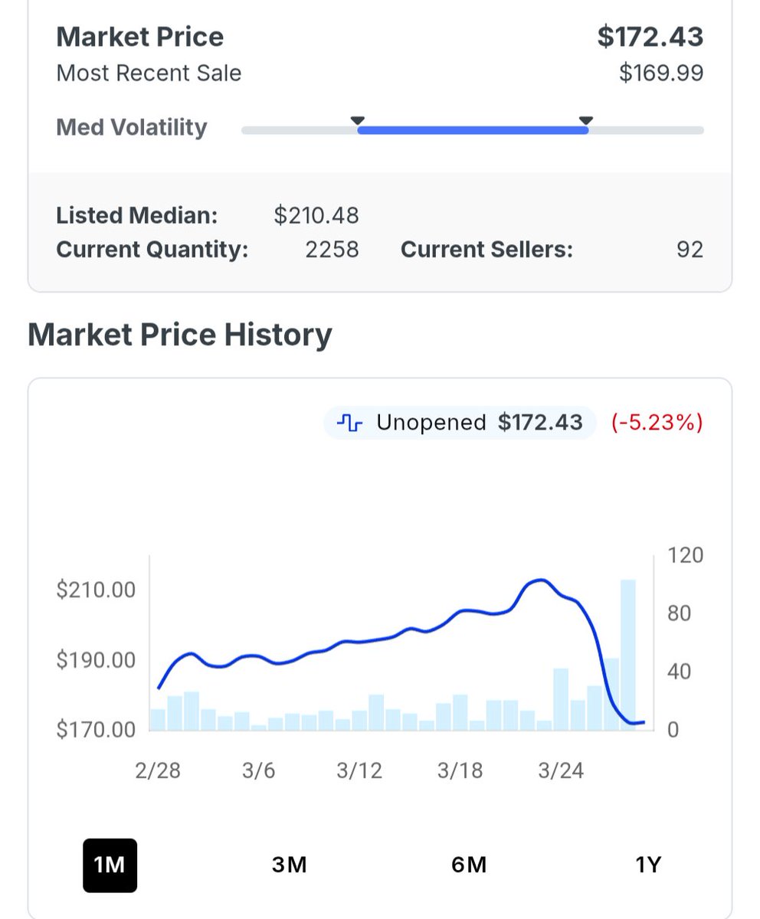This screenshot has width=760, height=919.
Task: Click the right volatility range marker triangle
Action: click(586, 120)
